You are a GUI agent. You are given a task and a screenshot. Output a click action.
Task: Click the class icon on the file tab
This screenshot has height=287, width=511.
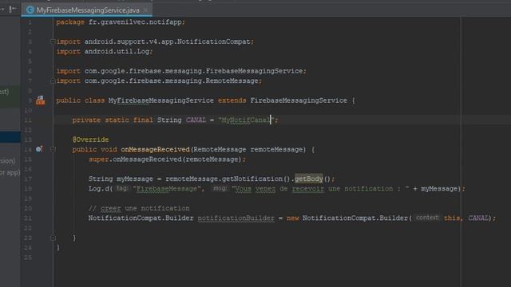point(30,10)
